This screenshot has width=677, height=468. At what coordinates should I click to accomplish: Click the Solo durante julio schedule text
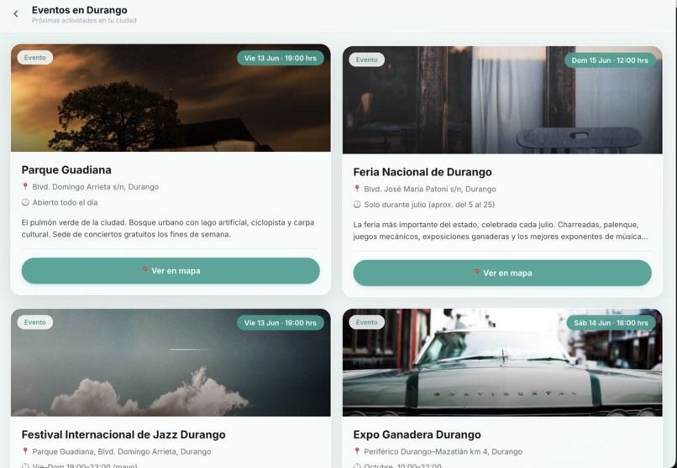pos(429,205)
